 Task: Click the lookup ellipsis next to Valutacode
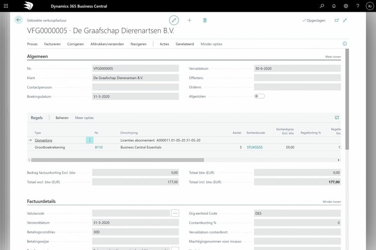175,213
